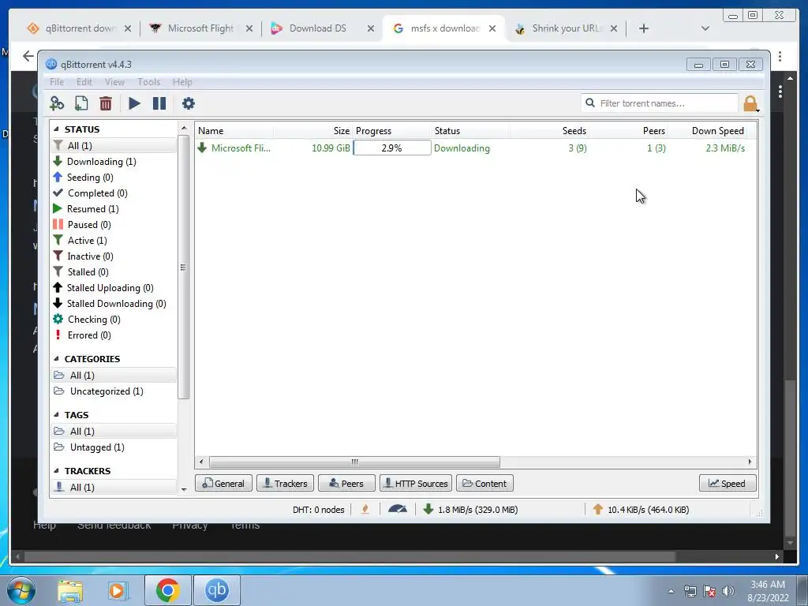Select the Stalled Downloading (0) filter

(116, 304)
